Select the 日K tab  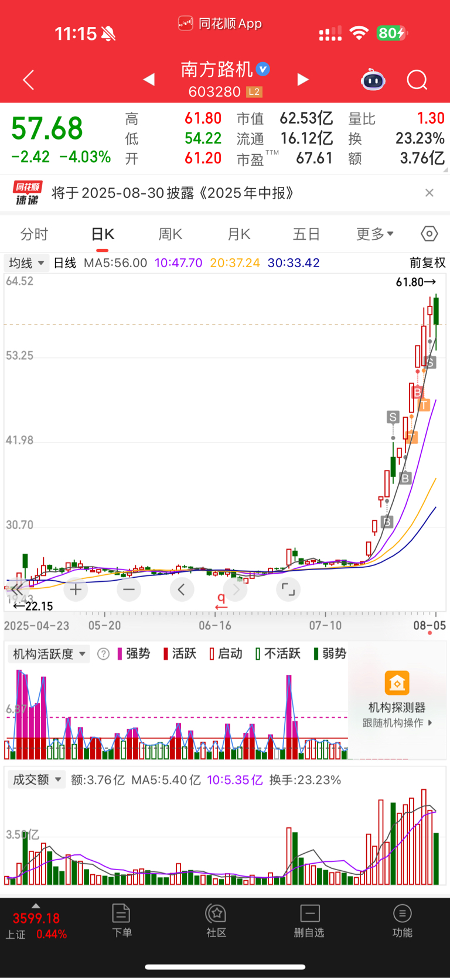pos(103,234)
